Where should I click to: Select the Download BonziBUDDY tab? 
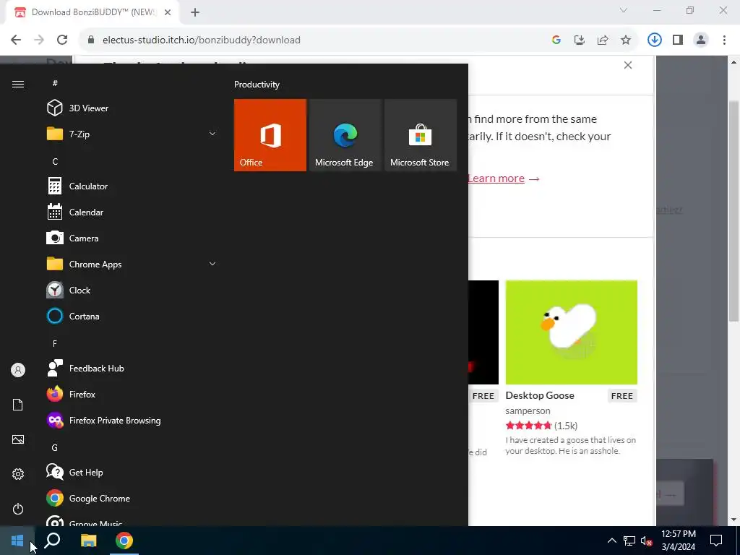[x=92, y=12]
